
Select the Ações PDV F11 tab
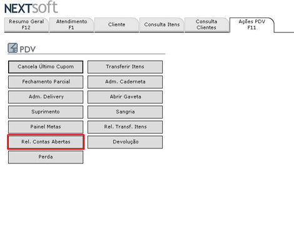pos(251,24)
